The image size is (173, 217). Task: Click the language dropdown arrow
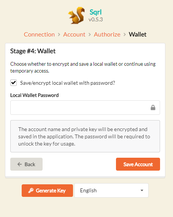[142, 190]
